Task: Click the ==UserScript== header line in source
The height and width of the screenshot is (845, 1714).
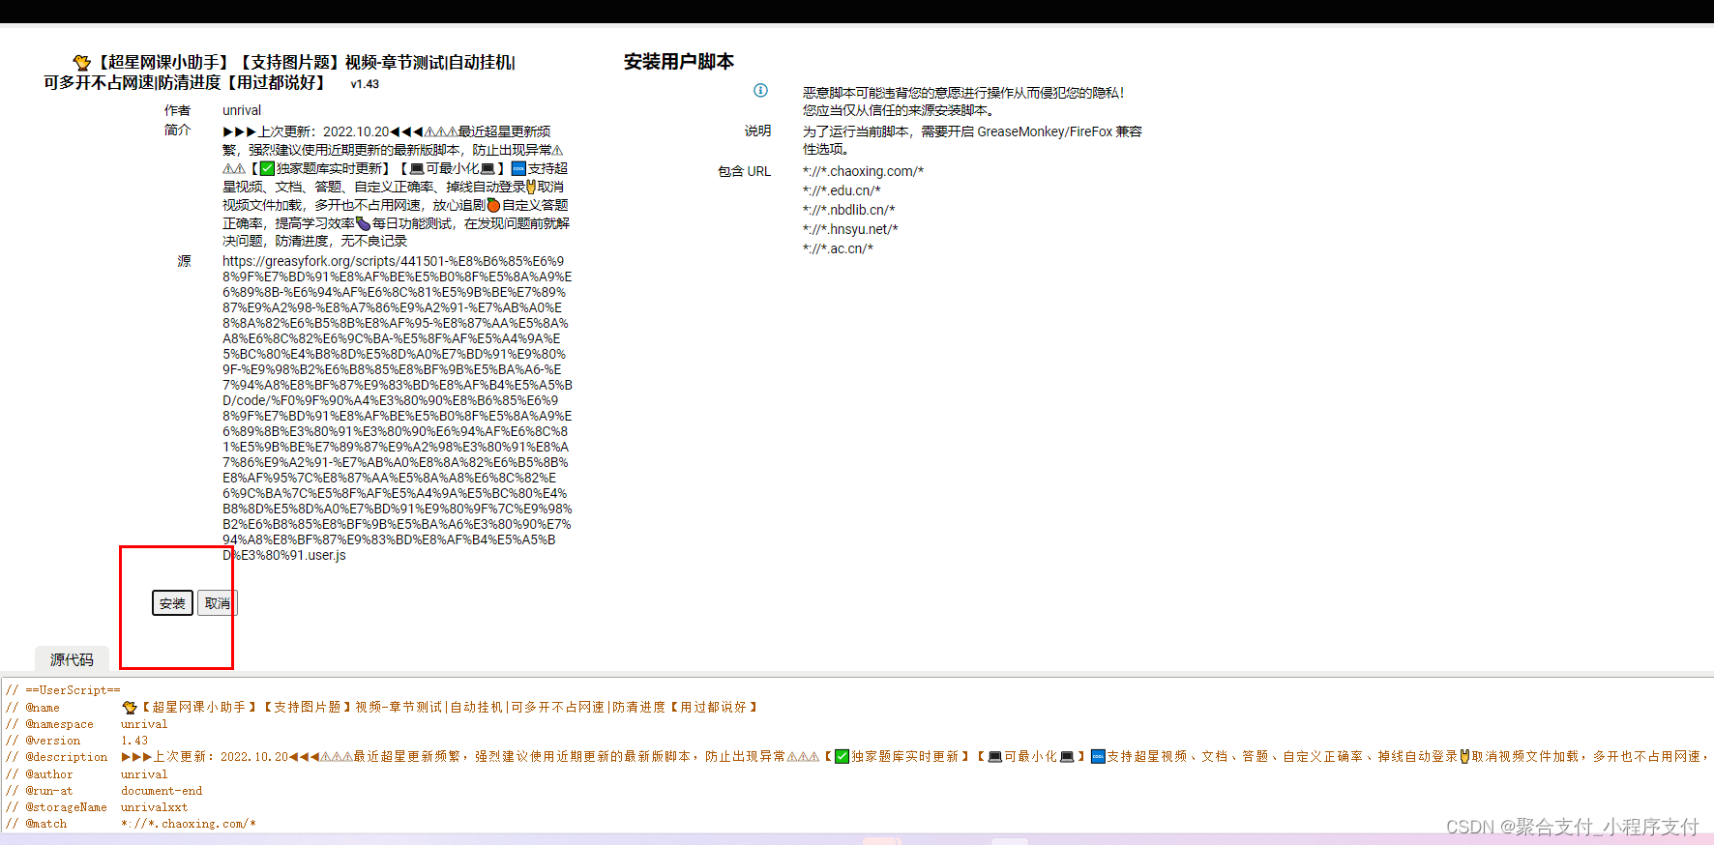Action: pos(63,690)
